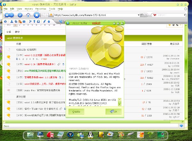Open the View menu
192x141 pixels.
tap(19, 9)
